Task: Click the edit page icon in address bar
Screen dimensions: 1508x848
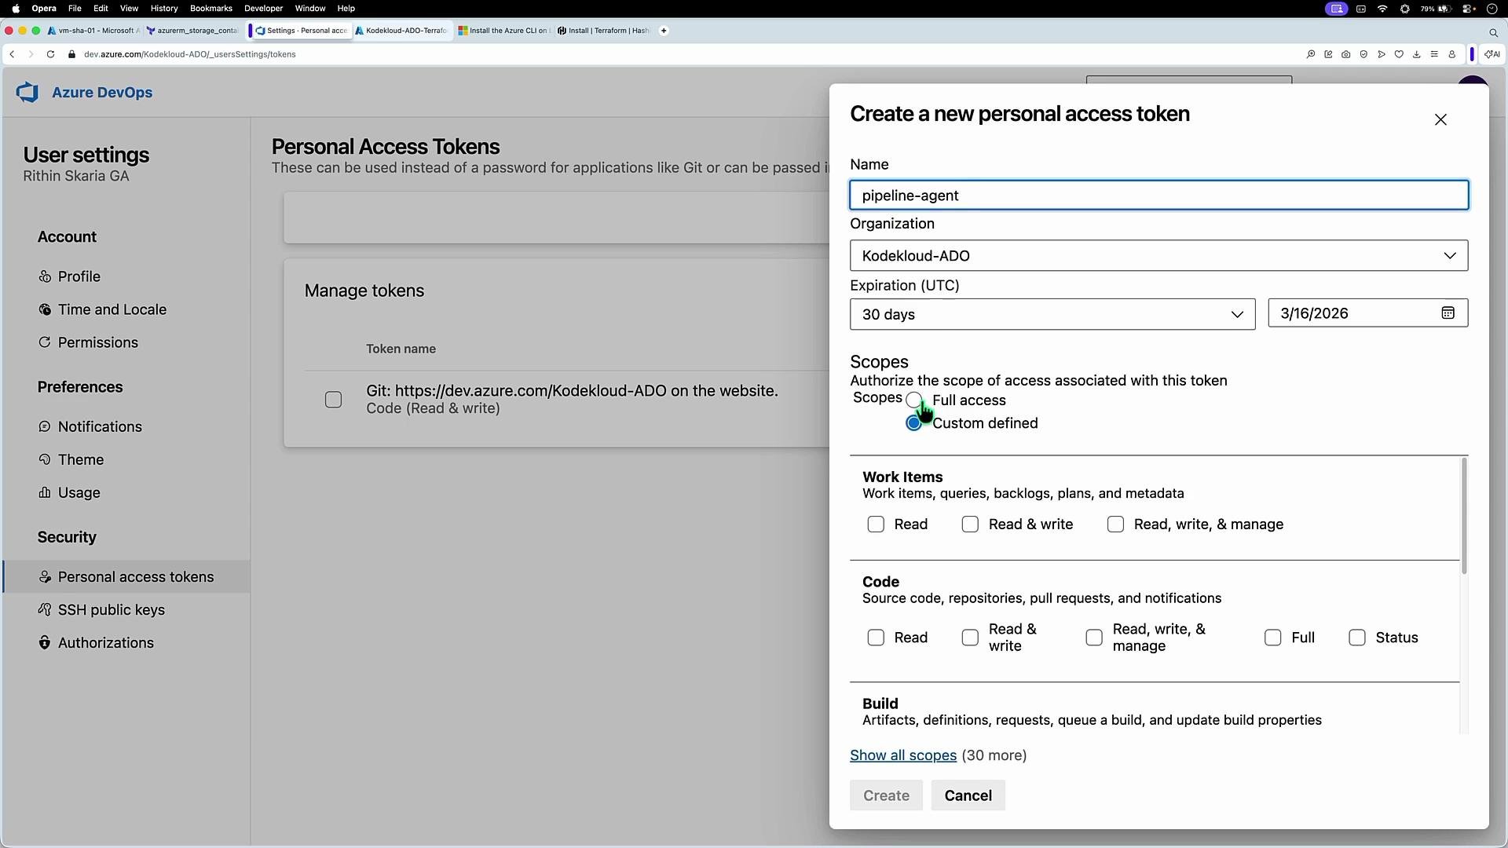Action: (1328, 54)
